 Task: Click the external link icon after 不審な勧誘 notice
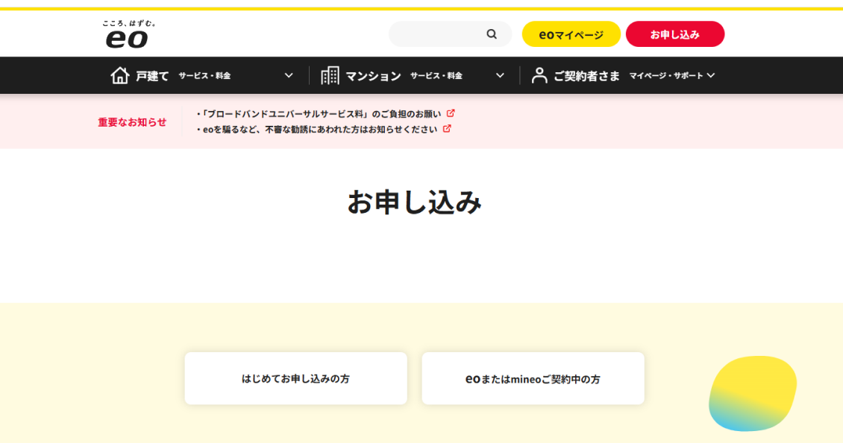click(x=446, y=128)
